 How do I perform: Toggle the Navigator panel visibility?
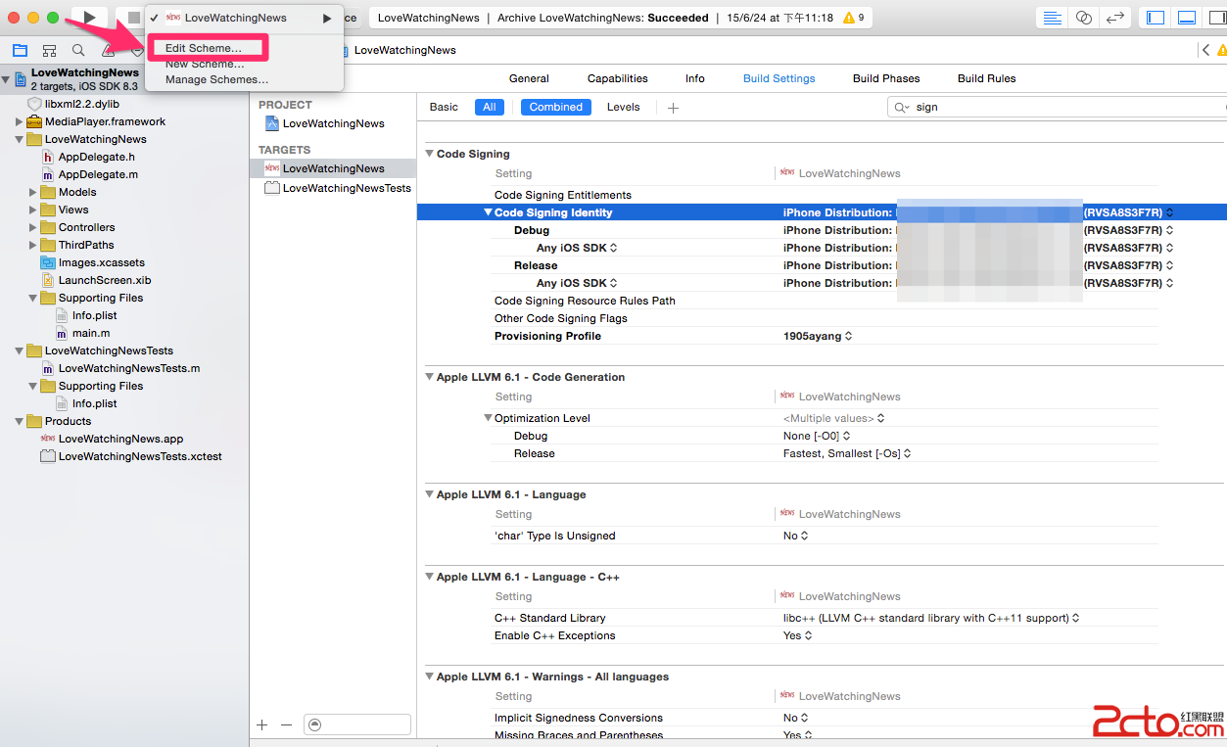pos(1156,18)
